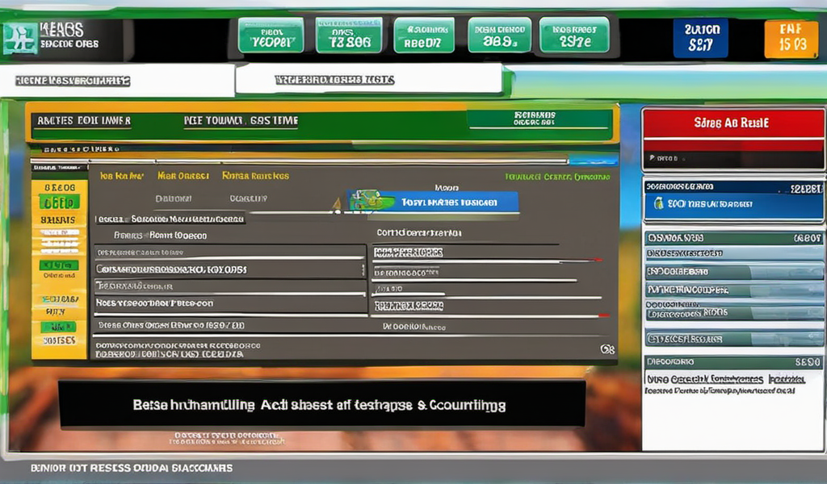Click the green logo icon in the header
The width and height of the screenshot is (827, 484).
click(x=19, y=38)
